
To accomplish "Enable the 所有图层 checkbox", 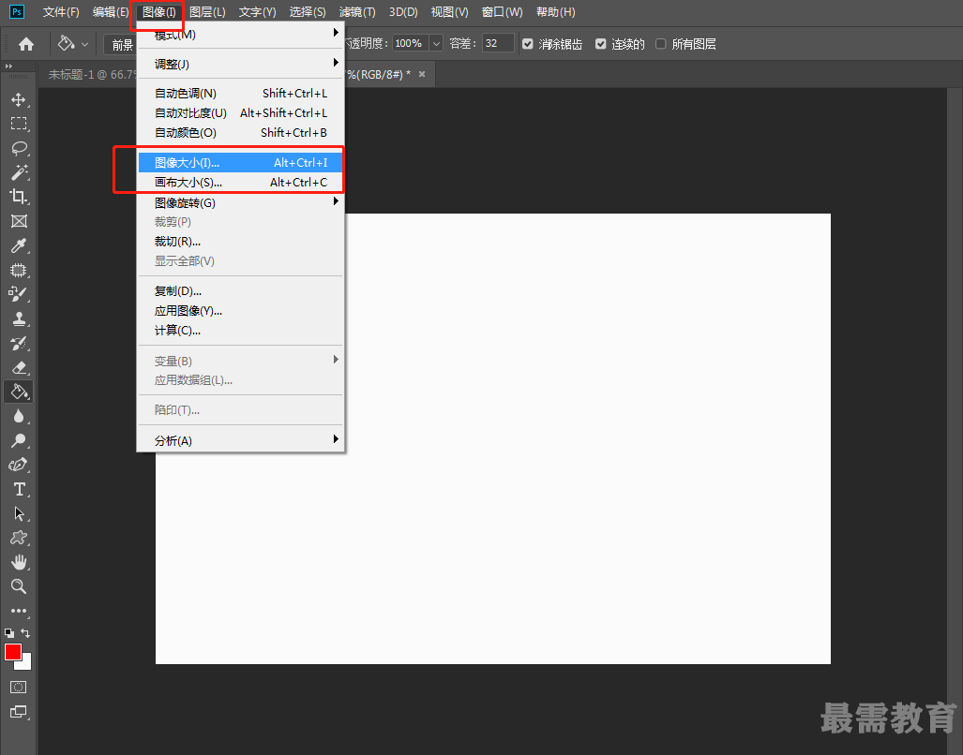I will (x=661, y=44).
